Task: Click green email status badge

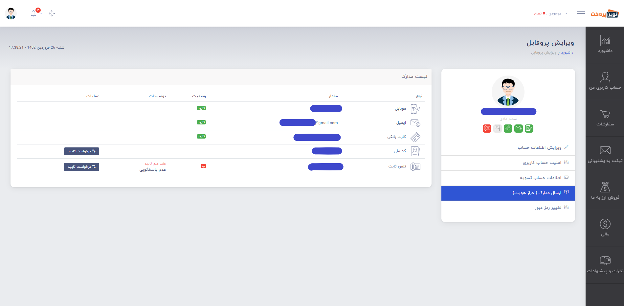Action: (x=519, y=128)
